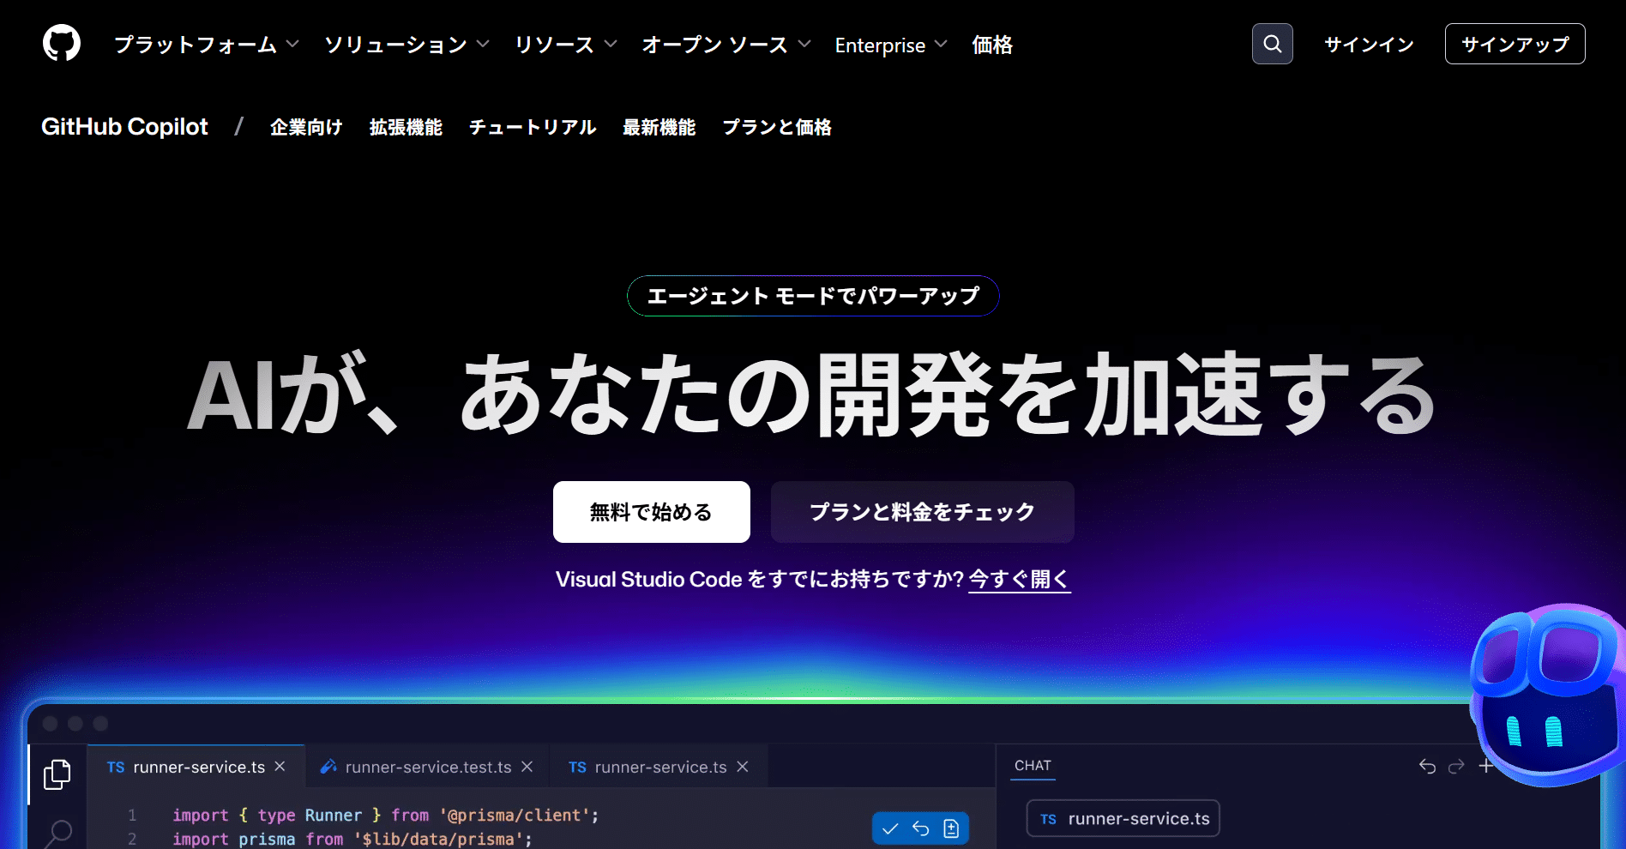1626x849 pixels.
Task: Click code line 'import { type Runner }'
Action: point(385,816)
